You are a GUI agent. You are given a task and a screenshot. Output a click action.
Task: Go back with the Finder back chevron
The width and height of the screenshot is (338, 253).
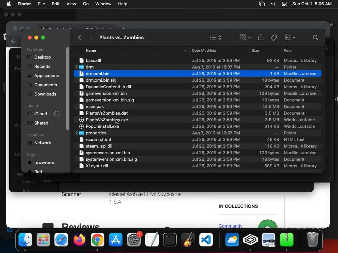point(79,38)
